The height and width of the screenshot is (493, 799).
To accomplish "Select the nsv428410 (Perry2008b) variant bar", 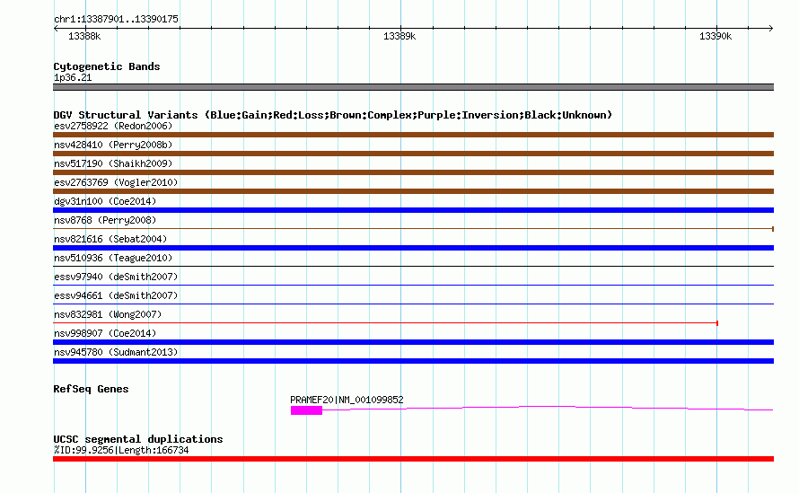I will 413,154.
